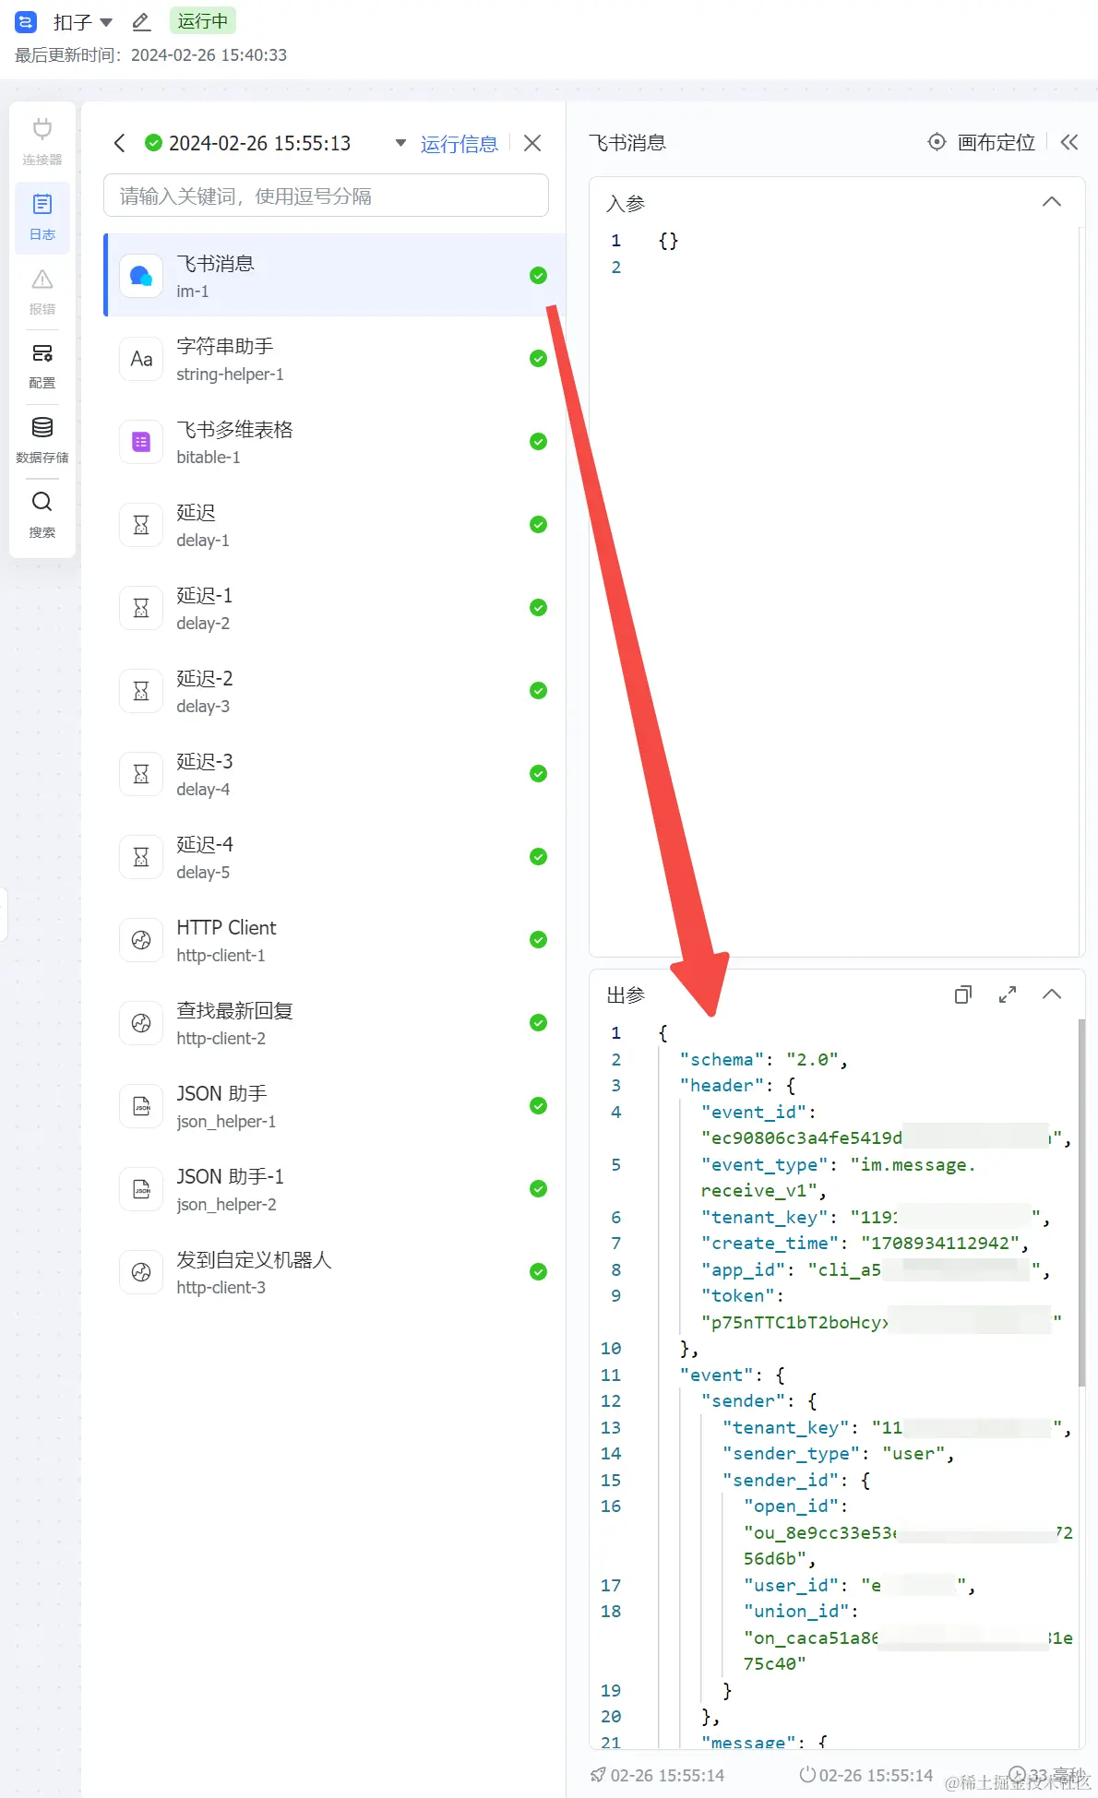Click the HTTP Client success status check
The height and width of the screenshot is (1798, 1098).
539,940
